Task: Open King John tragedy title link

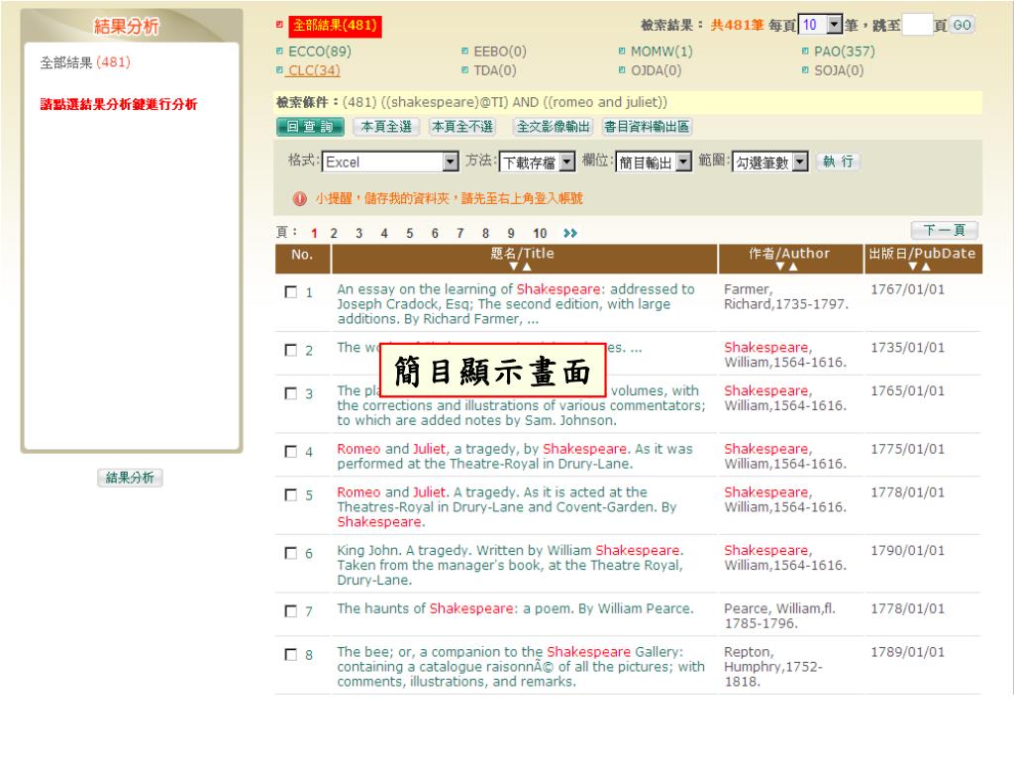Action: 510,565
